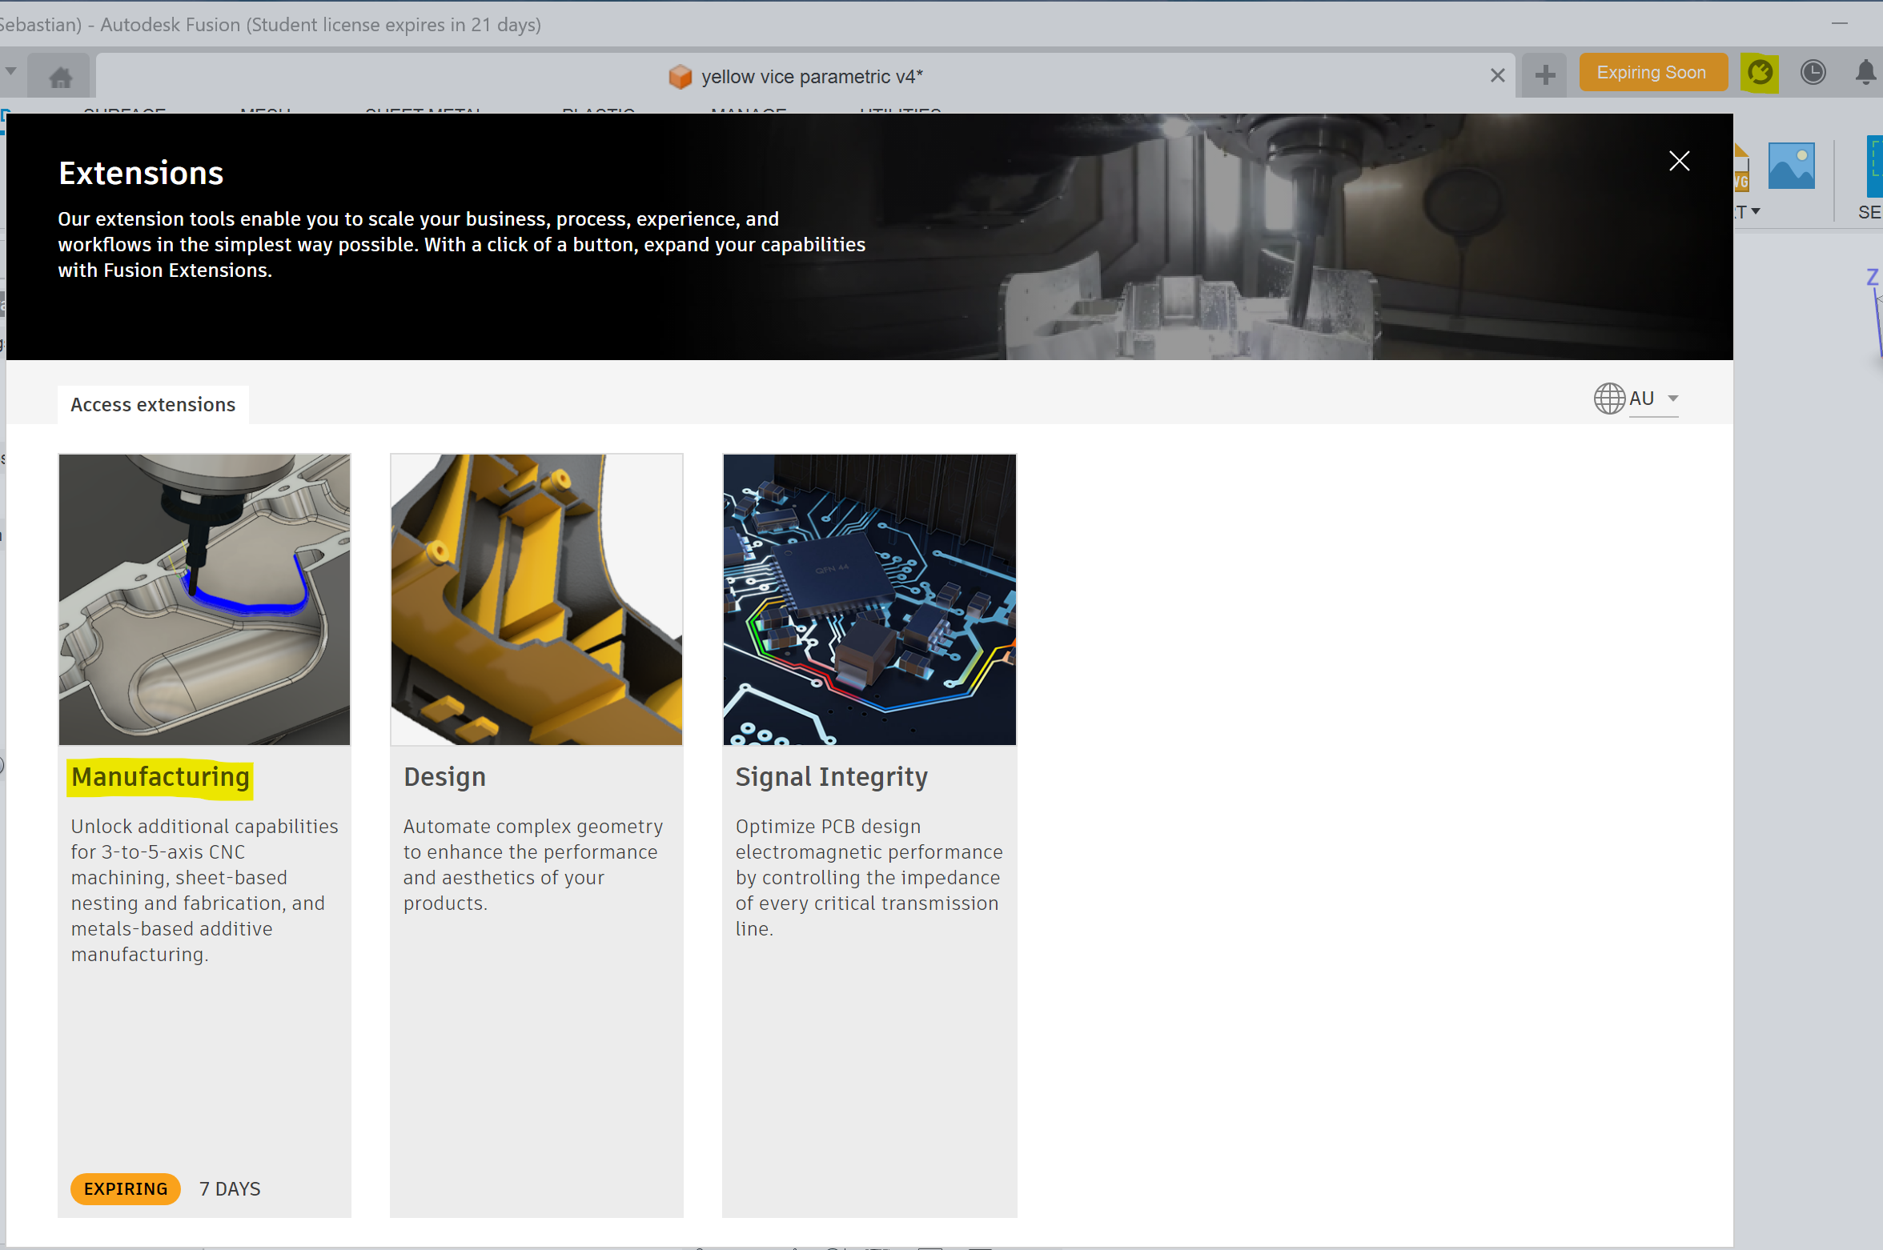Close the Extensions dialog
This screenshot has height=1250, width=1883.
pyautogui.click(x=1679, y=161)
